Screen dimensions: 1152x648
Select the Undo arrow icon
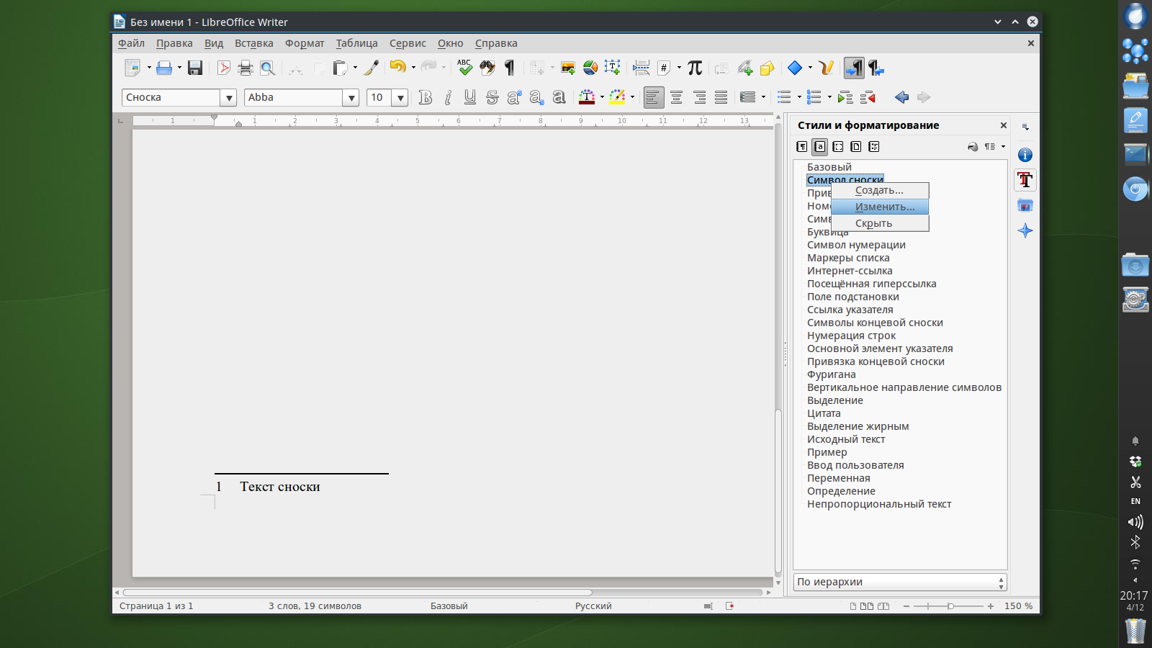coord(397,68)
